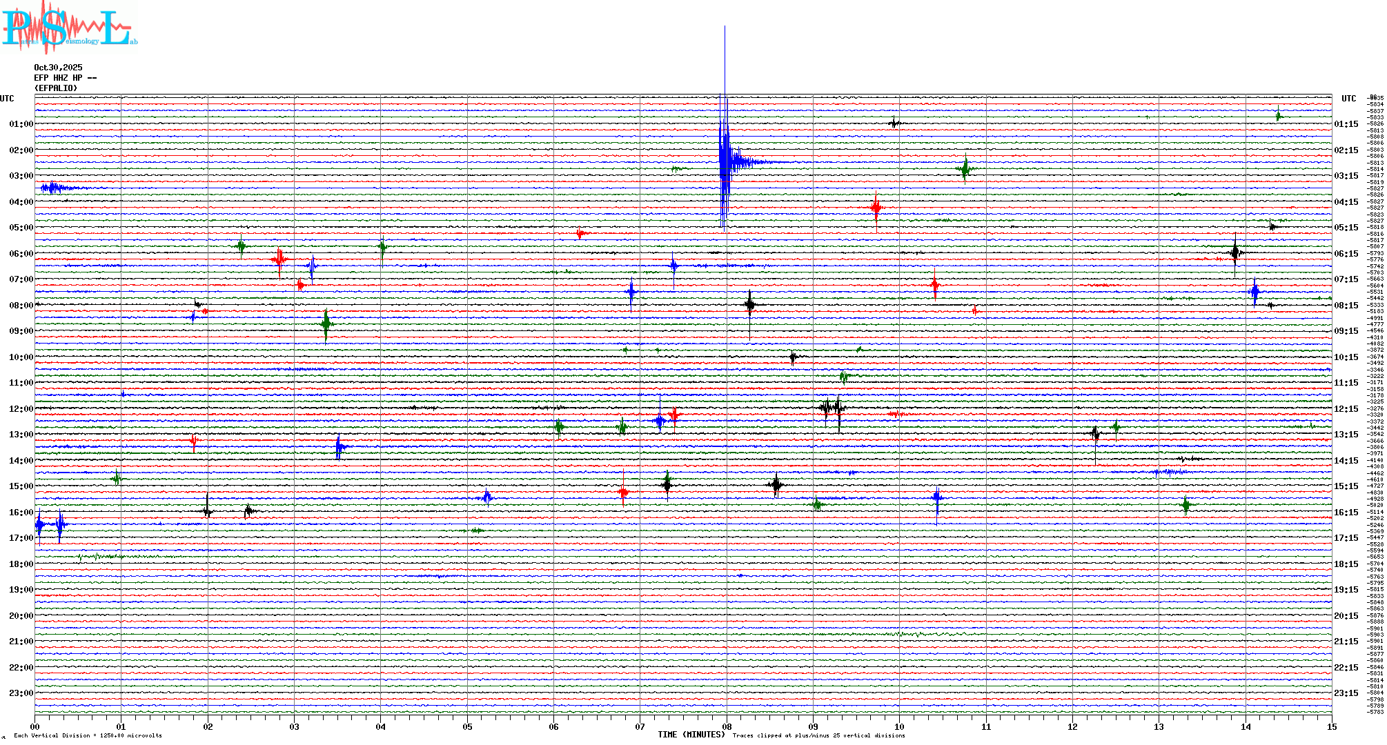Click the right UTC axis label

click(1348, 99)
